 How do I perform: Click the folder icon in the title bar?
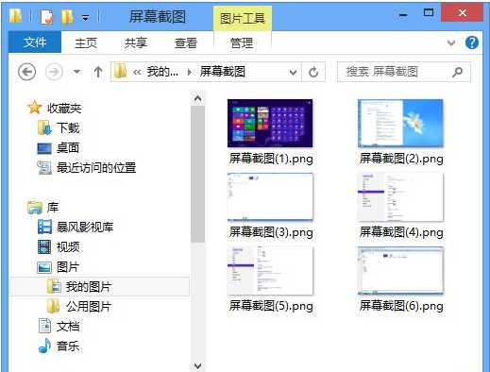(x=15, y=15)
